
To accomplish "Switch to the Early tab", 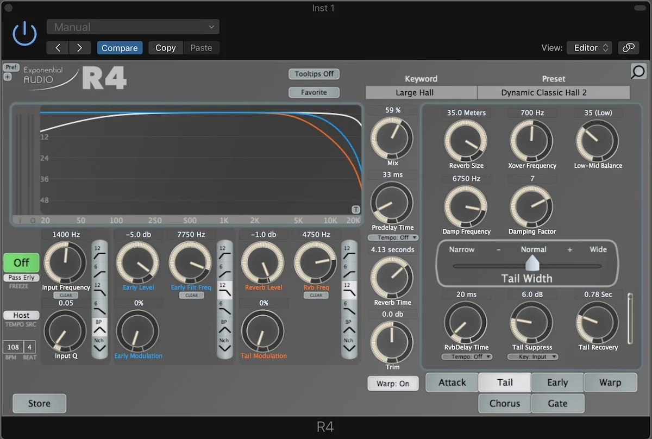I will coord(557,382).
